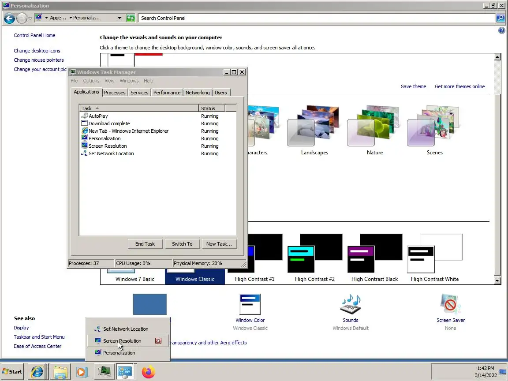Click the search magnifier icon
The width and height of the screenshot is (508, 381).
pyautogui.click(x=501, y=18)
